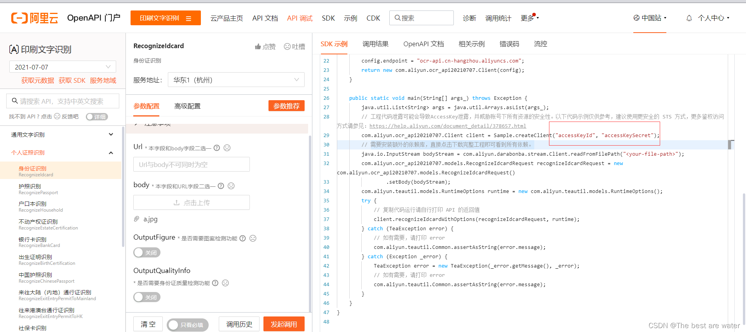
Task: Click the Aliyun logo
Action: [x=35, y=18]
